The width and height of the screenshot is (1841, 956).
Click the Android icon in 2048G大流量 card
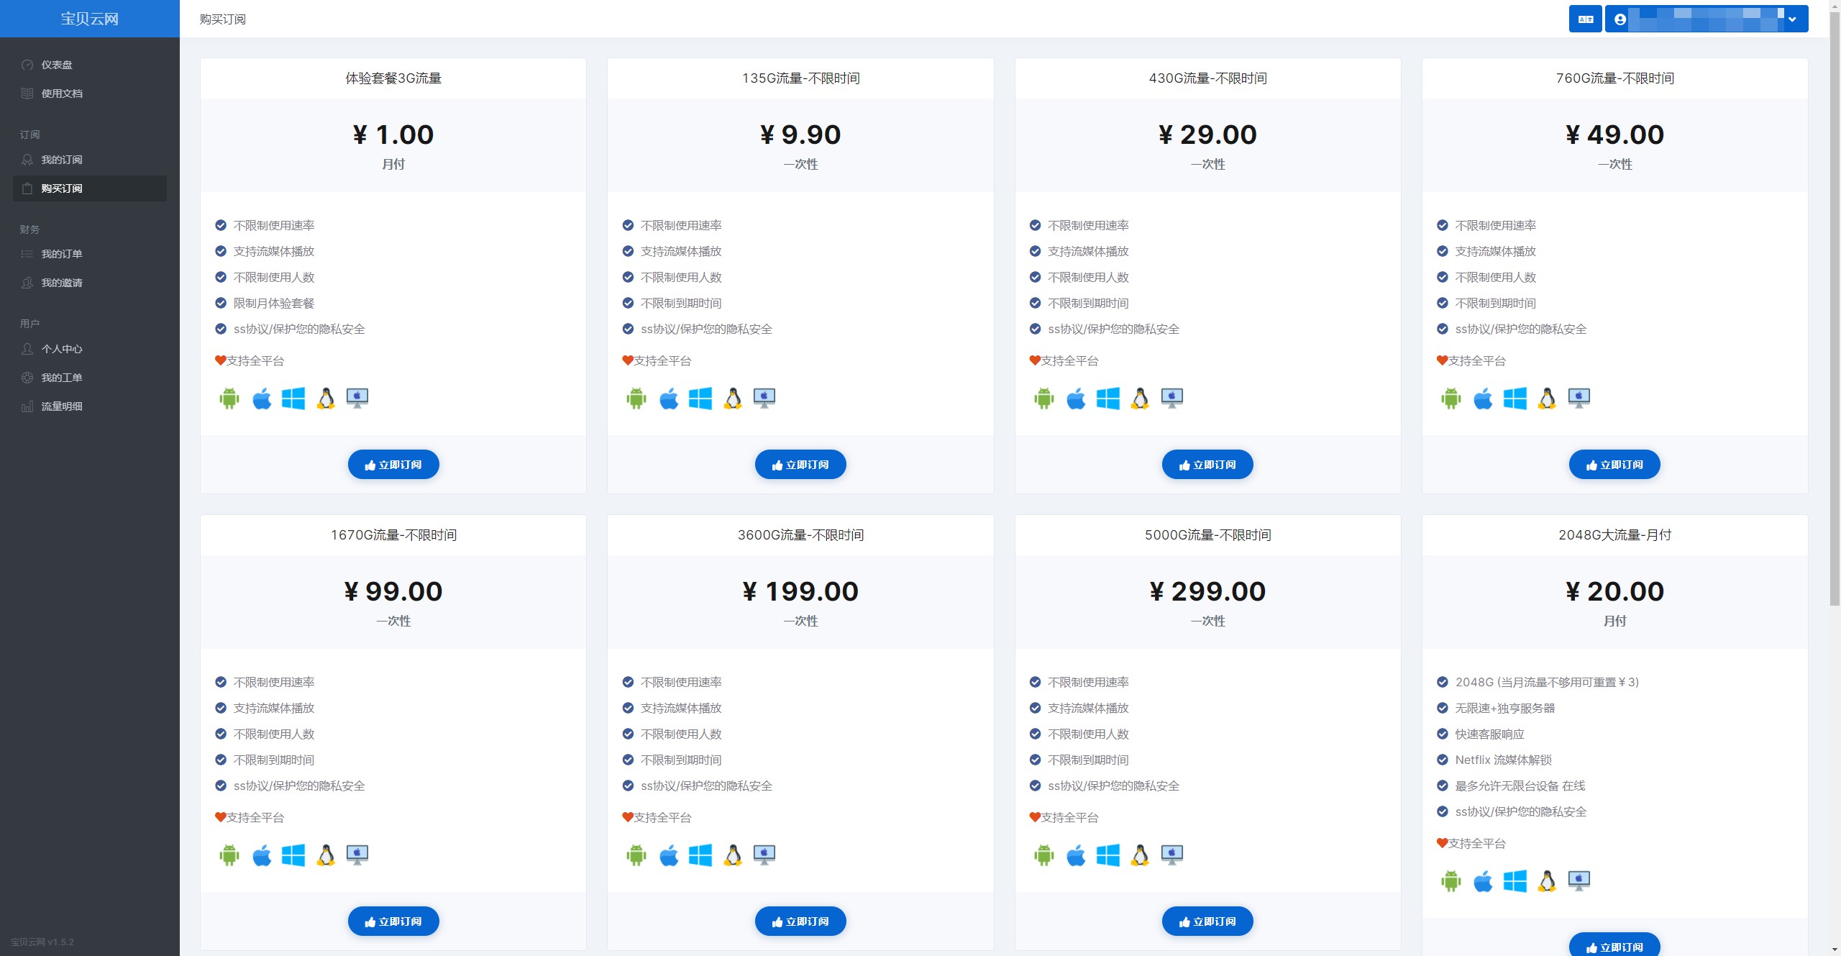tap(1451, 880)
